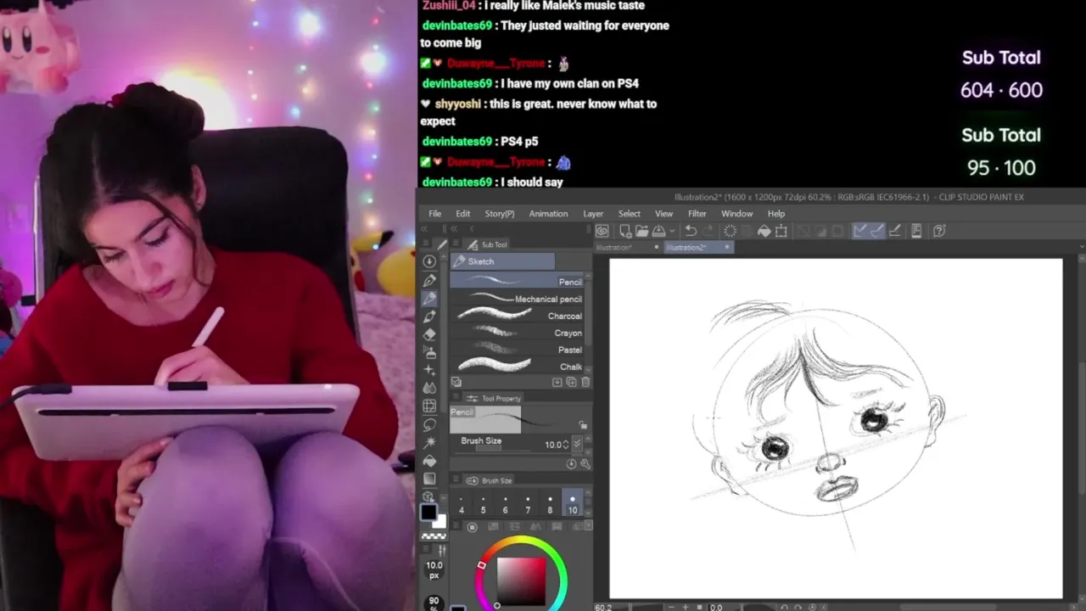
Task: Select the Fill bucket tool in toolbar
Action: (429, 461)
